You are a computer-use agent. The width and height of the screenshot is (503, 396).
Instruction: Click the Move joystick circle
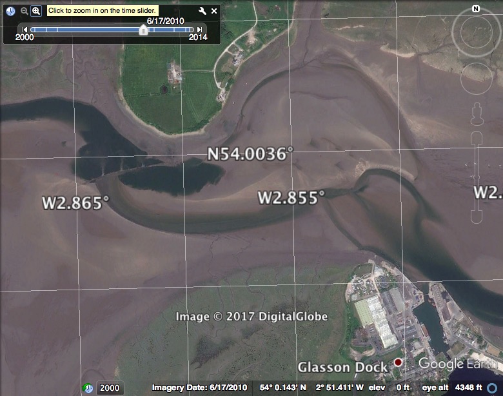pyautogui.click(x=477, y=79)
